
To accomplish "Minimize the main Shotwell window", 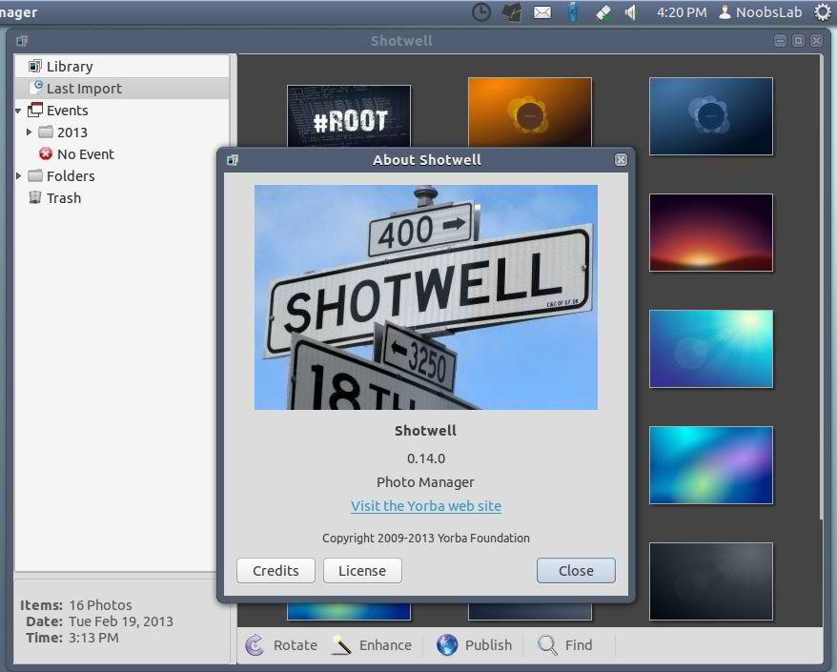I will click(x=780, y=41).
